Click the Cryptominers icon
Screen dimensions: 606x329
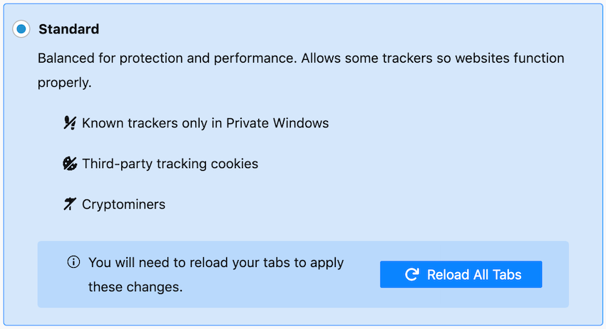[69, 204]
